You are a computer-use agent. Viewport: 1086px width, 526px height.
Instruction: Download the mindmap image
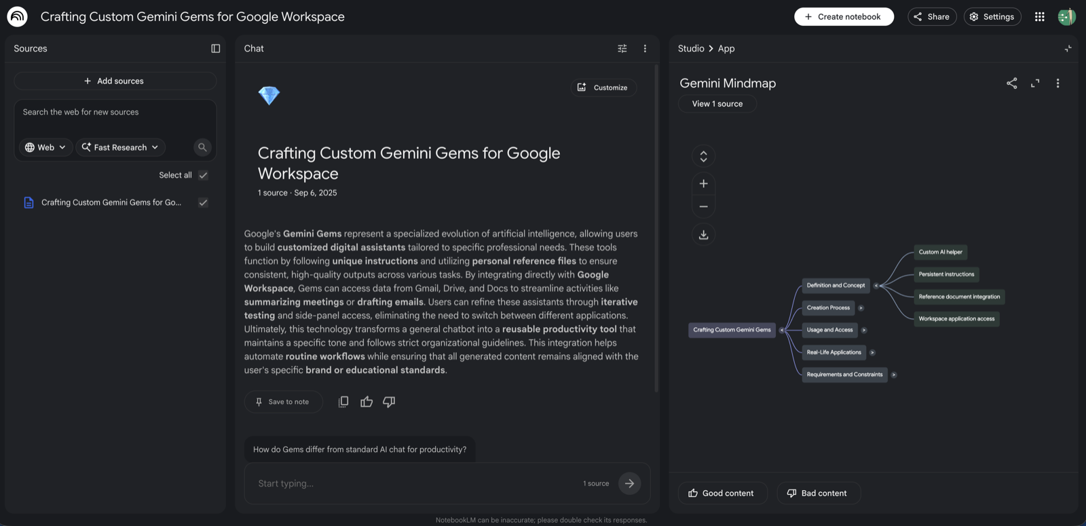click(704, 234)
